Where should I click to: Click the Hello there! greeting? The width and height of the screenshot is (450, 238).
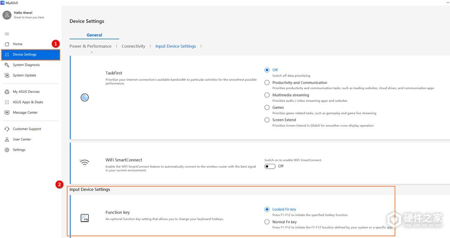pyautogui.click(x=23, y=13)
